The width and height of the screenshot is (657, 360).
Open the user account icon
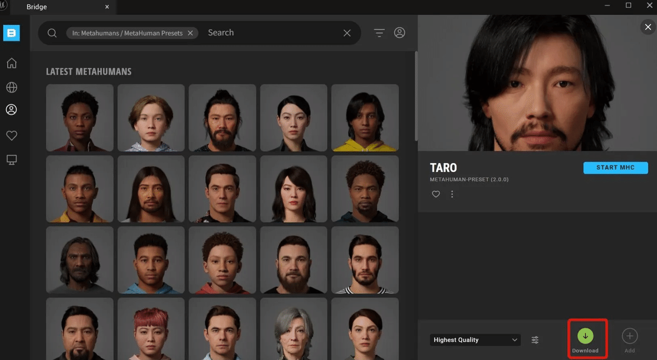400,33
